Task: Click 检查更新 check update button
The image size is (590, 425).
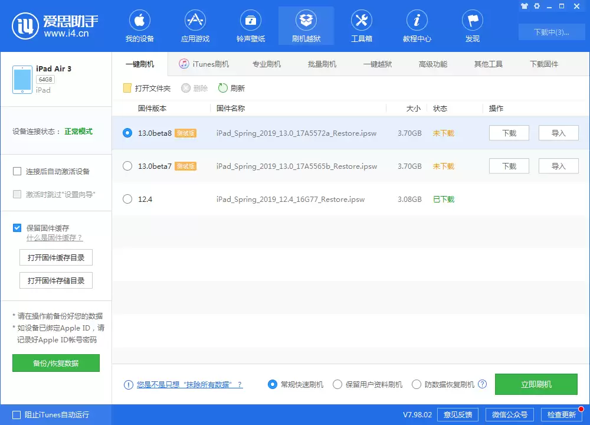Action: [562, 415]
